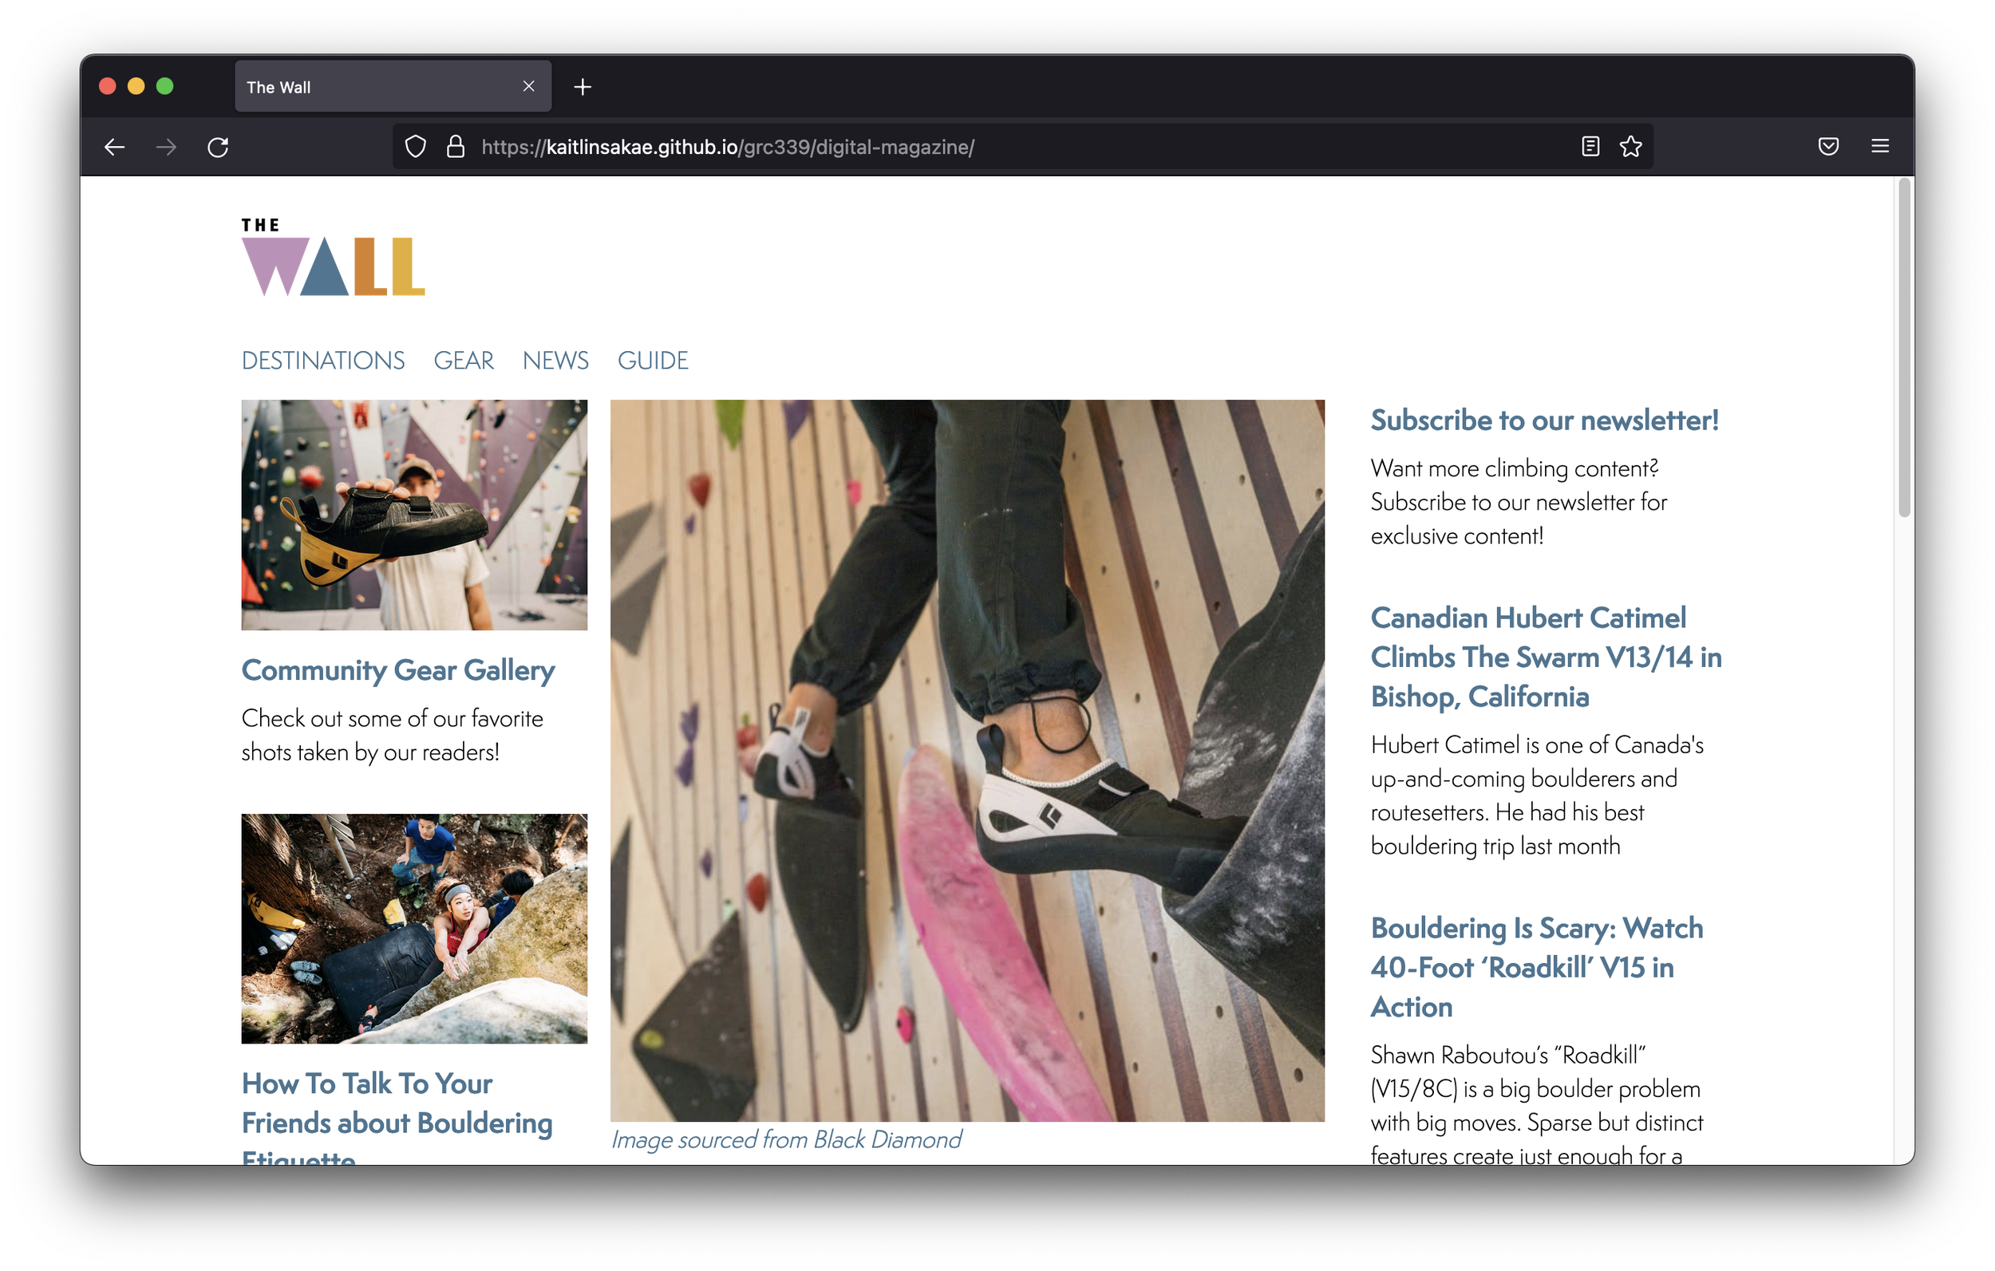
Task: Toggle reader view icon
Action: [x=1590, y=147]
